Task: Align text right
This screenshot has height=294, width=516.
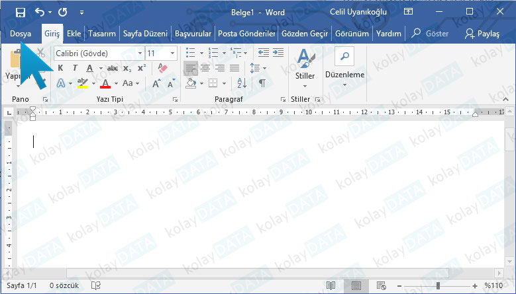Action: [x=220, y=68]
